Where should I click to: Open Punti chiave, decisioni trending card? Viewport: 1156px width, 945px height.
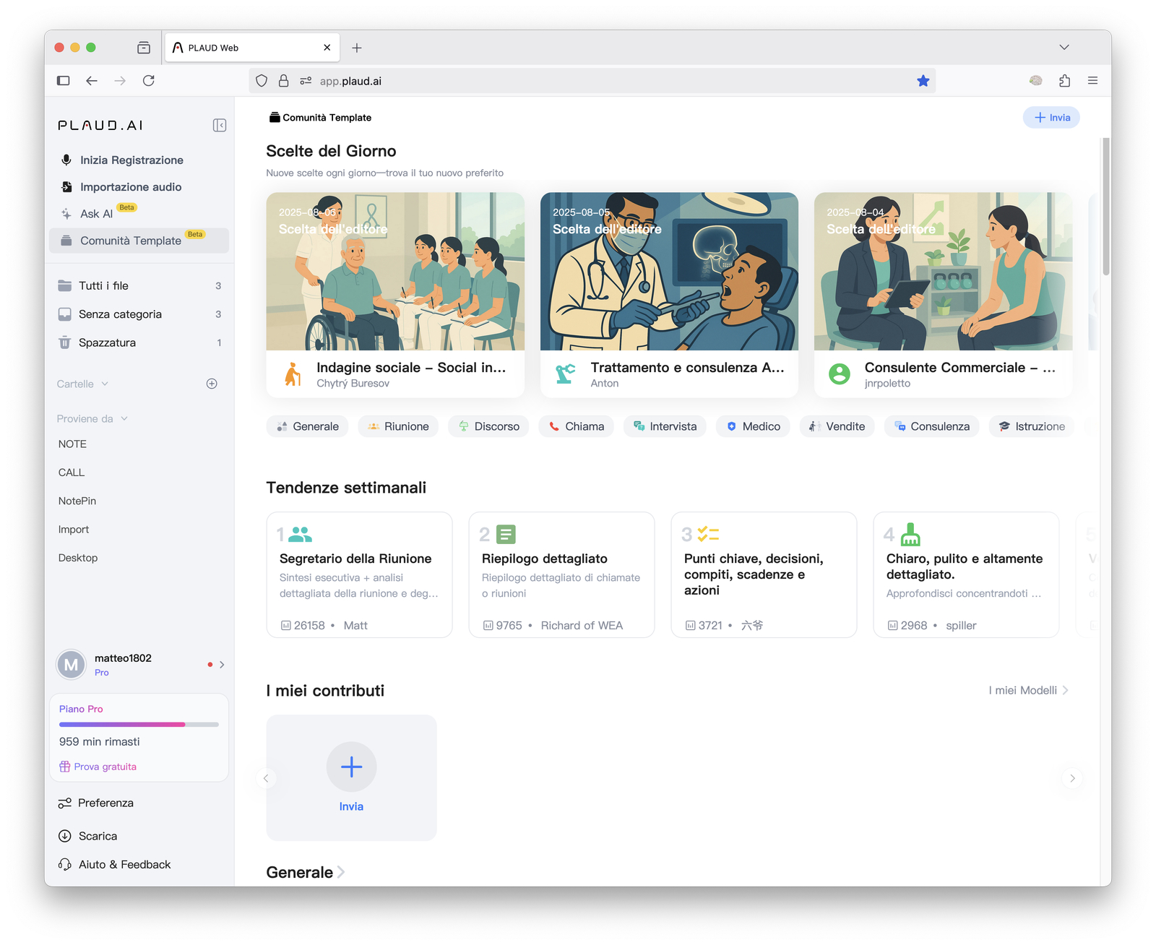point(764,575)
